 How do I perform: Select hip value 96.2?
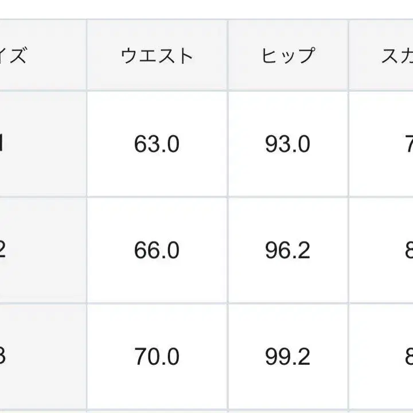[x=287, y=251]
